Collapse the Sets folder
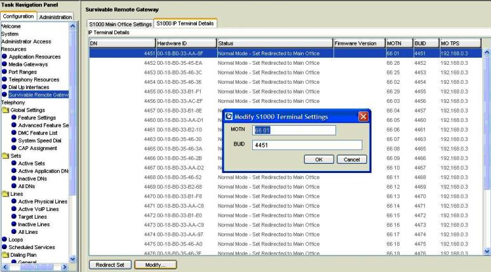Screen dimensions: 491x272 pos(5,155)
